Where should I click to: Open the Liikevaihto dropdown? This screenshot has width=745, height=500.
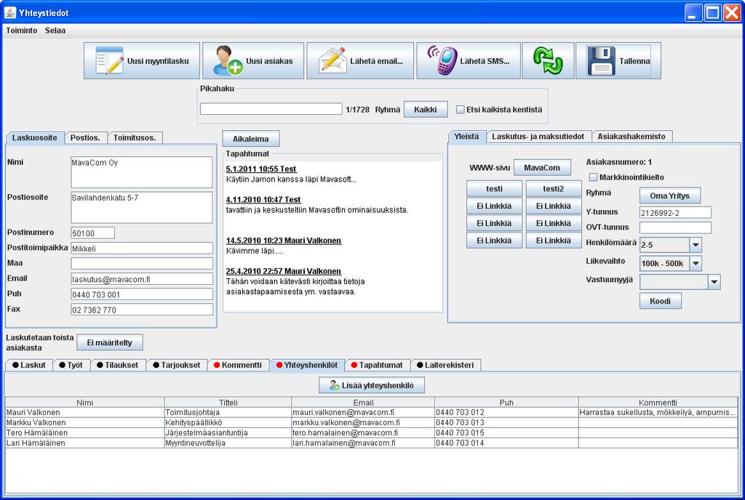tap(695, 263)
